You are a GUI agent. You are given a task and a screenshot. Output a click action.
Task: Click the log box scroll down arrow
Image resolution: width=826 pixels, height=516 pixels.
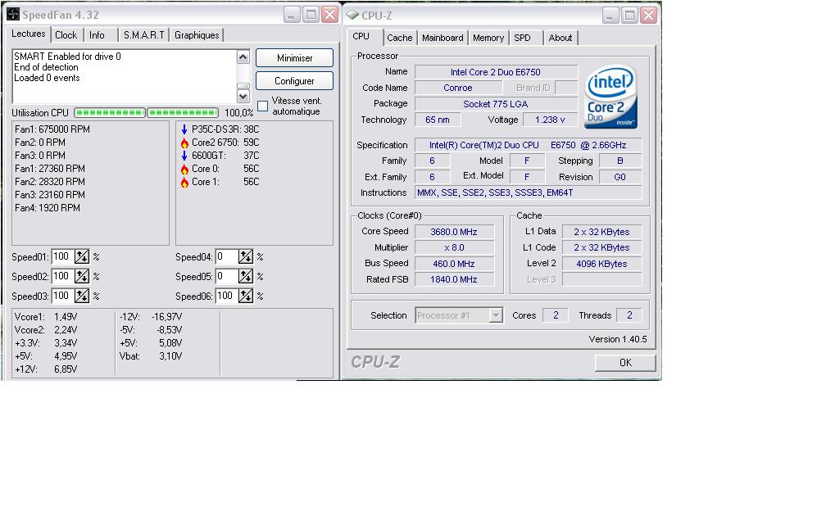pos(243,97)
